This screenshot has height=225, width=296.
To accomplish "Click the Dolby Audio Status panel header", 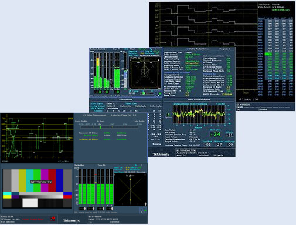I will point(199,49).
